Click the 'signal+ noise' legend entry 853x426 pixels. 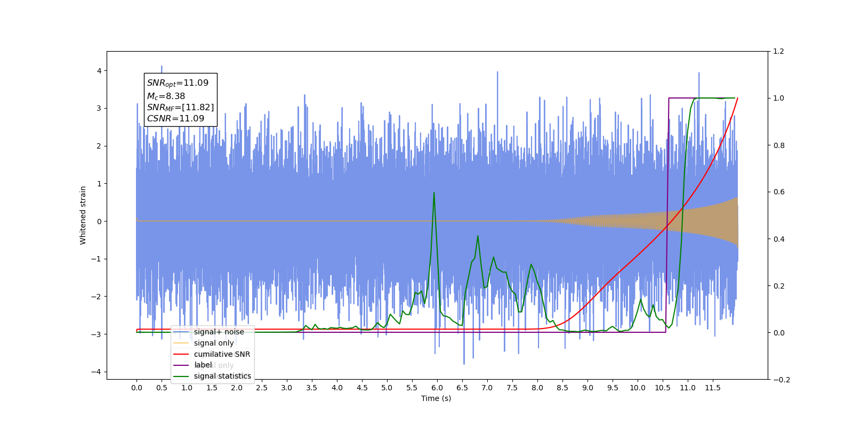click(219, 332)
